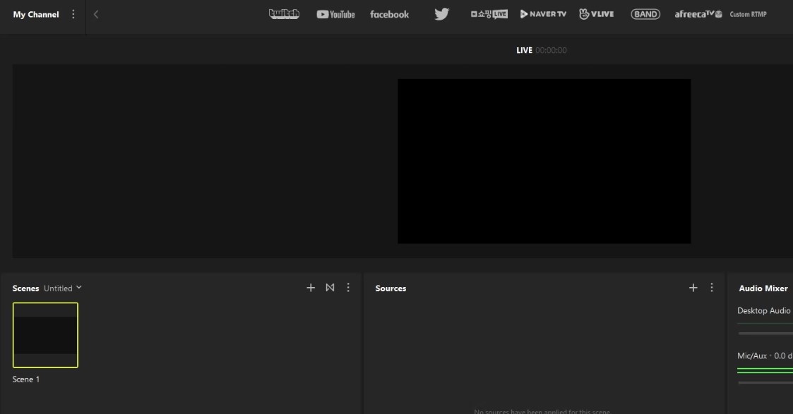Select the NAVER TV platform
This screenshot has width=793, height=414.
point(543,13)
